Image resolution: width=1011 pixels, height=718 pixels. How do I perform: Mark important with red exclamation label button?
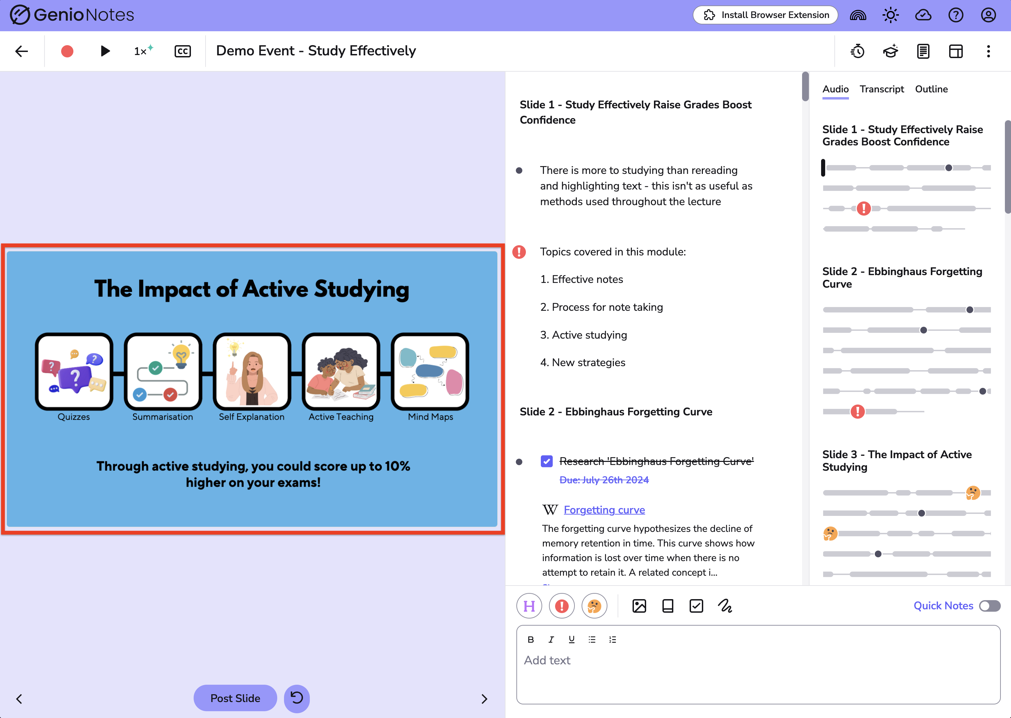coord(562,606)
